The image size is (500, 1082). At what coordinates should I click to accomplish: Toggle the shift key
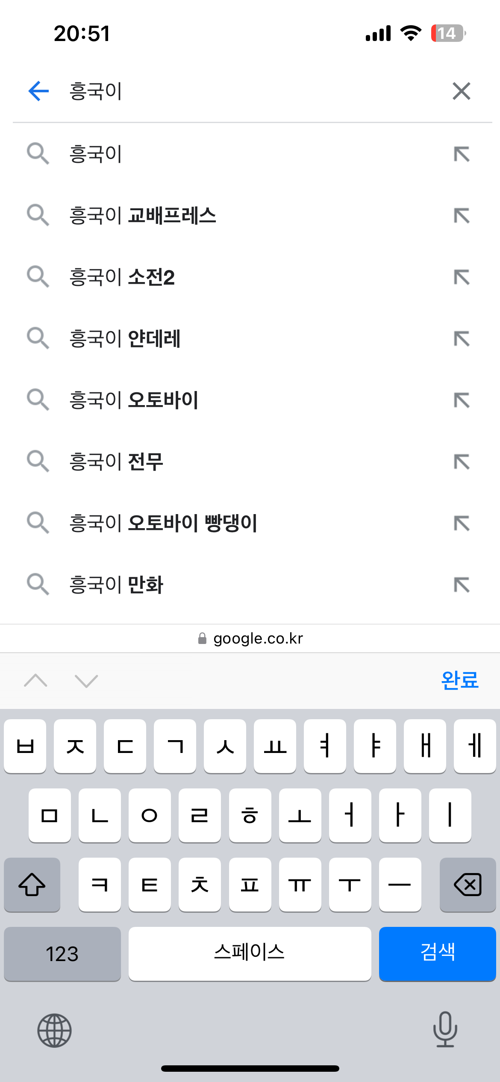coord(32,885)
